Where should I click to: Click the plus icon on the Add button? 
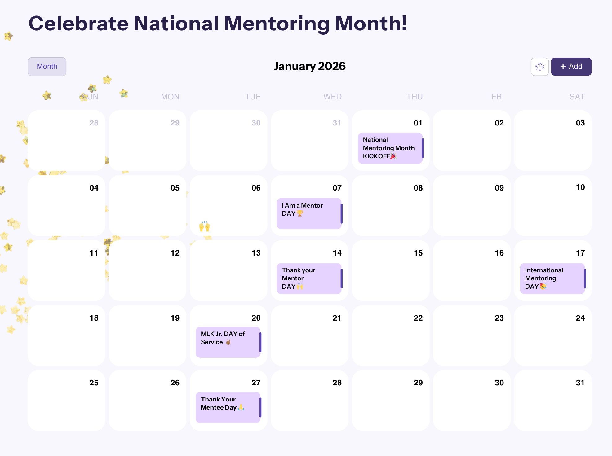click(563, 66)
